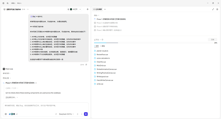Open the CharInfo.vue file
Screen dimensions: 221x119
pyautogui.click(x=101, y=62)
